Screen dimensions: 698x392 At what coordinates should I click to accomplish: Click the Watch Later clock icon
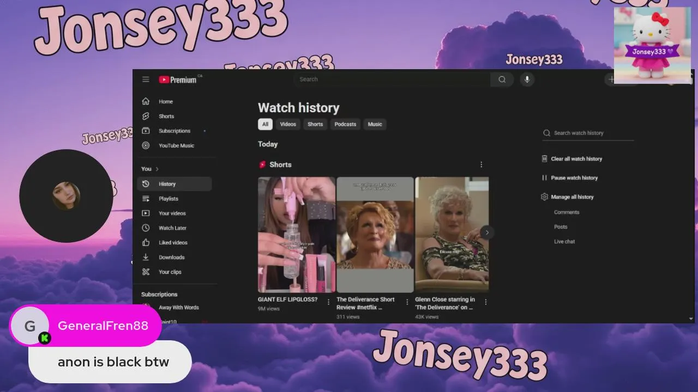(x=146, y=228)
